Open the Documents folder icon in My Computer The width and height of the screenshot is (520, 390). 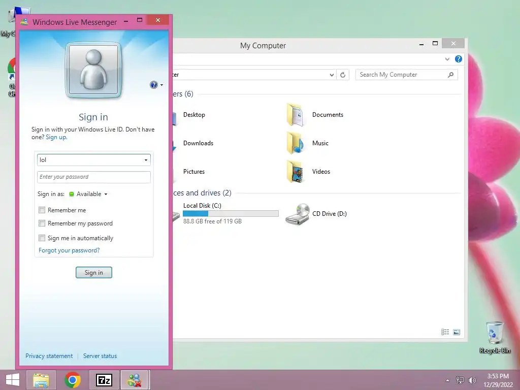[x=295, y=115]
